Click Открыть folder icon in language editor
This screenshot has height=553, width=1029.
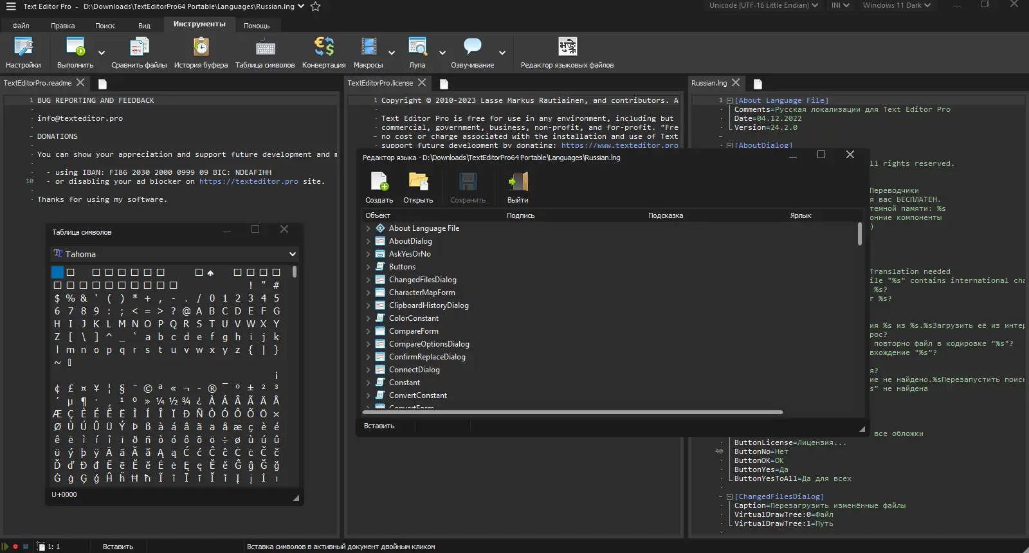tap(418, 188)
